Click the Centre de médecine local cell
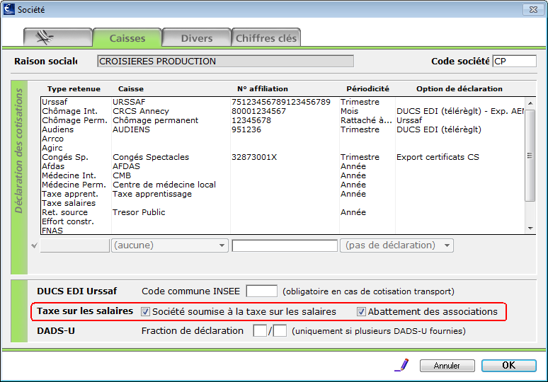Viewport: 548px width, 382px height. pyautogui.click(x=164, y=185)
